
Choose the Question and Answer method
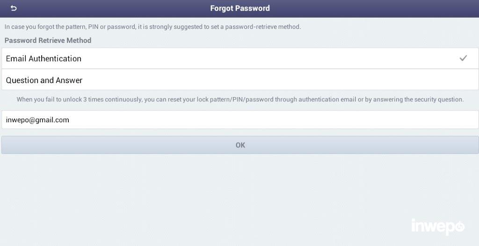234,80
